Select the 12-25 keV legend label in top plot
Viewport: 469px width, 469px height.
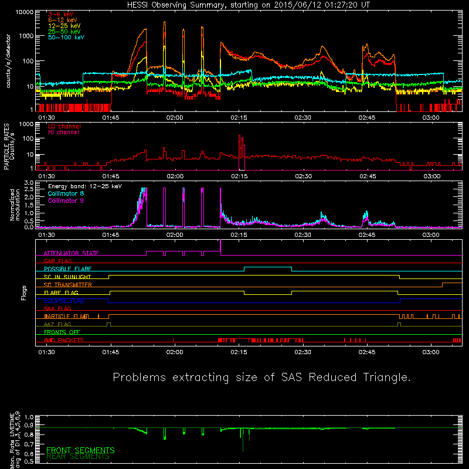(x=64, y=26)
